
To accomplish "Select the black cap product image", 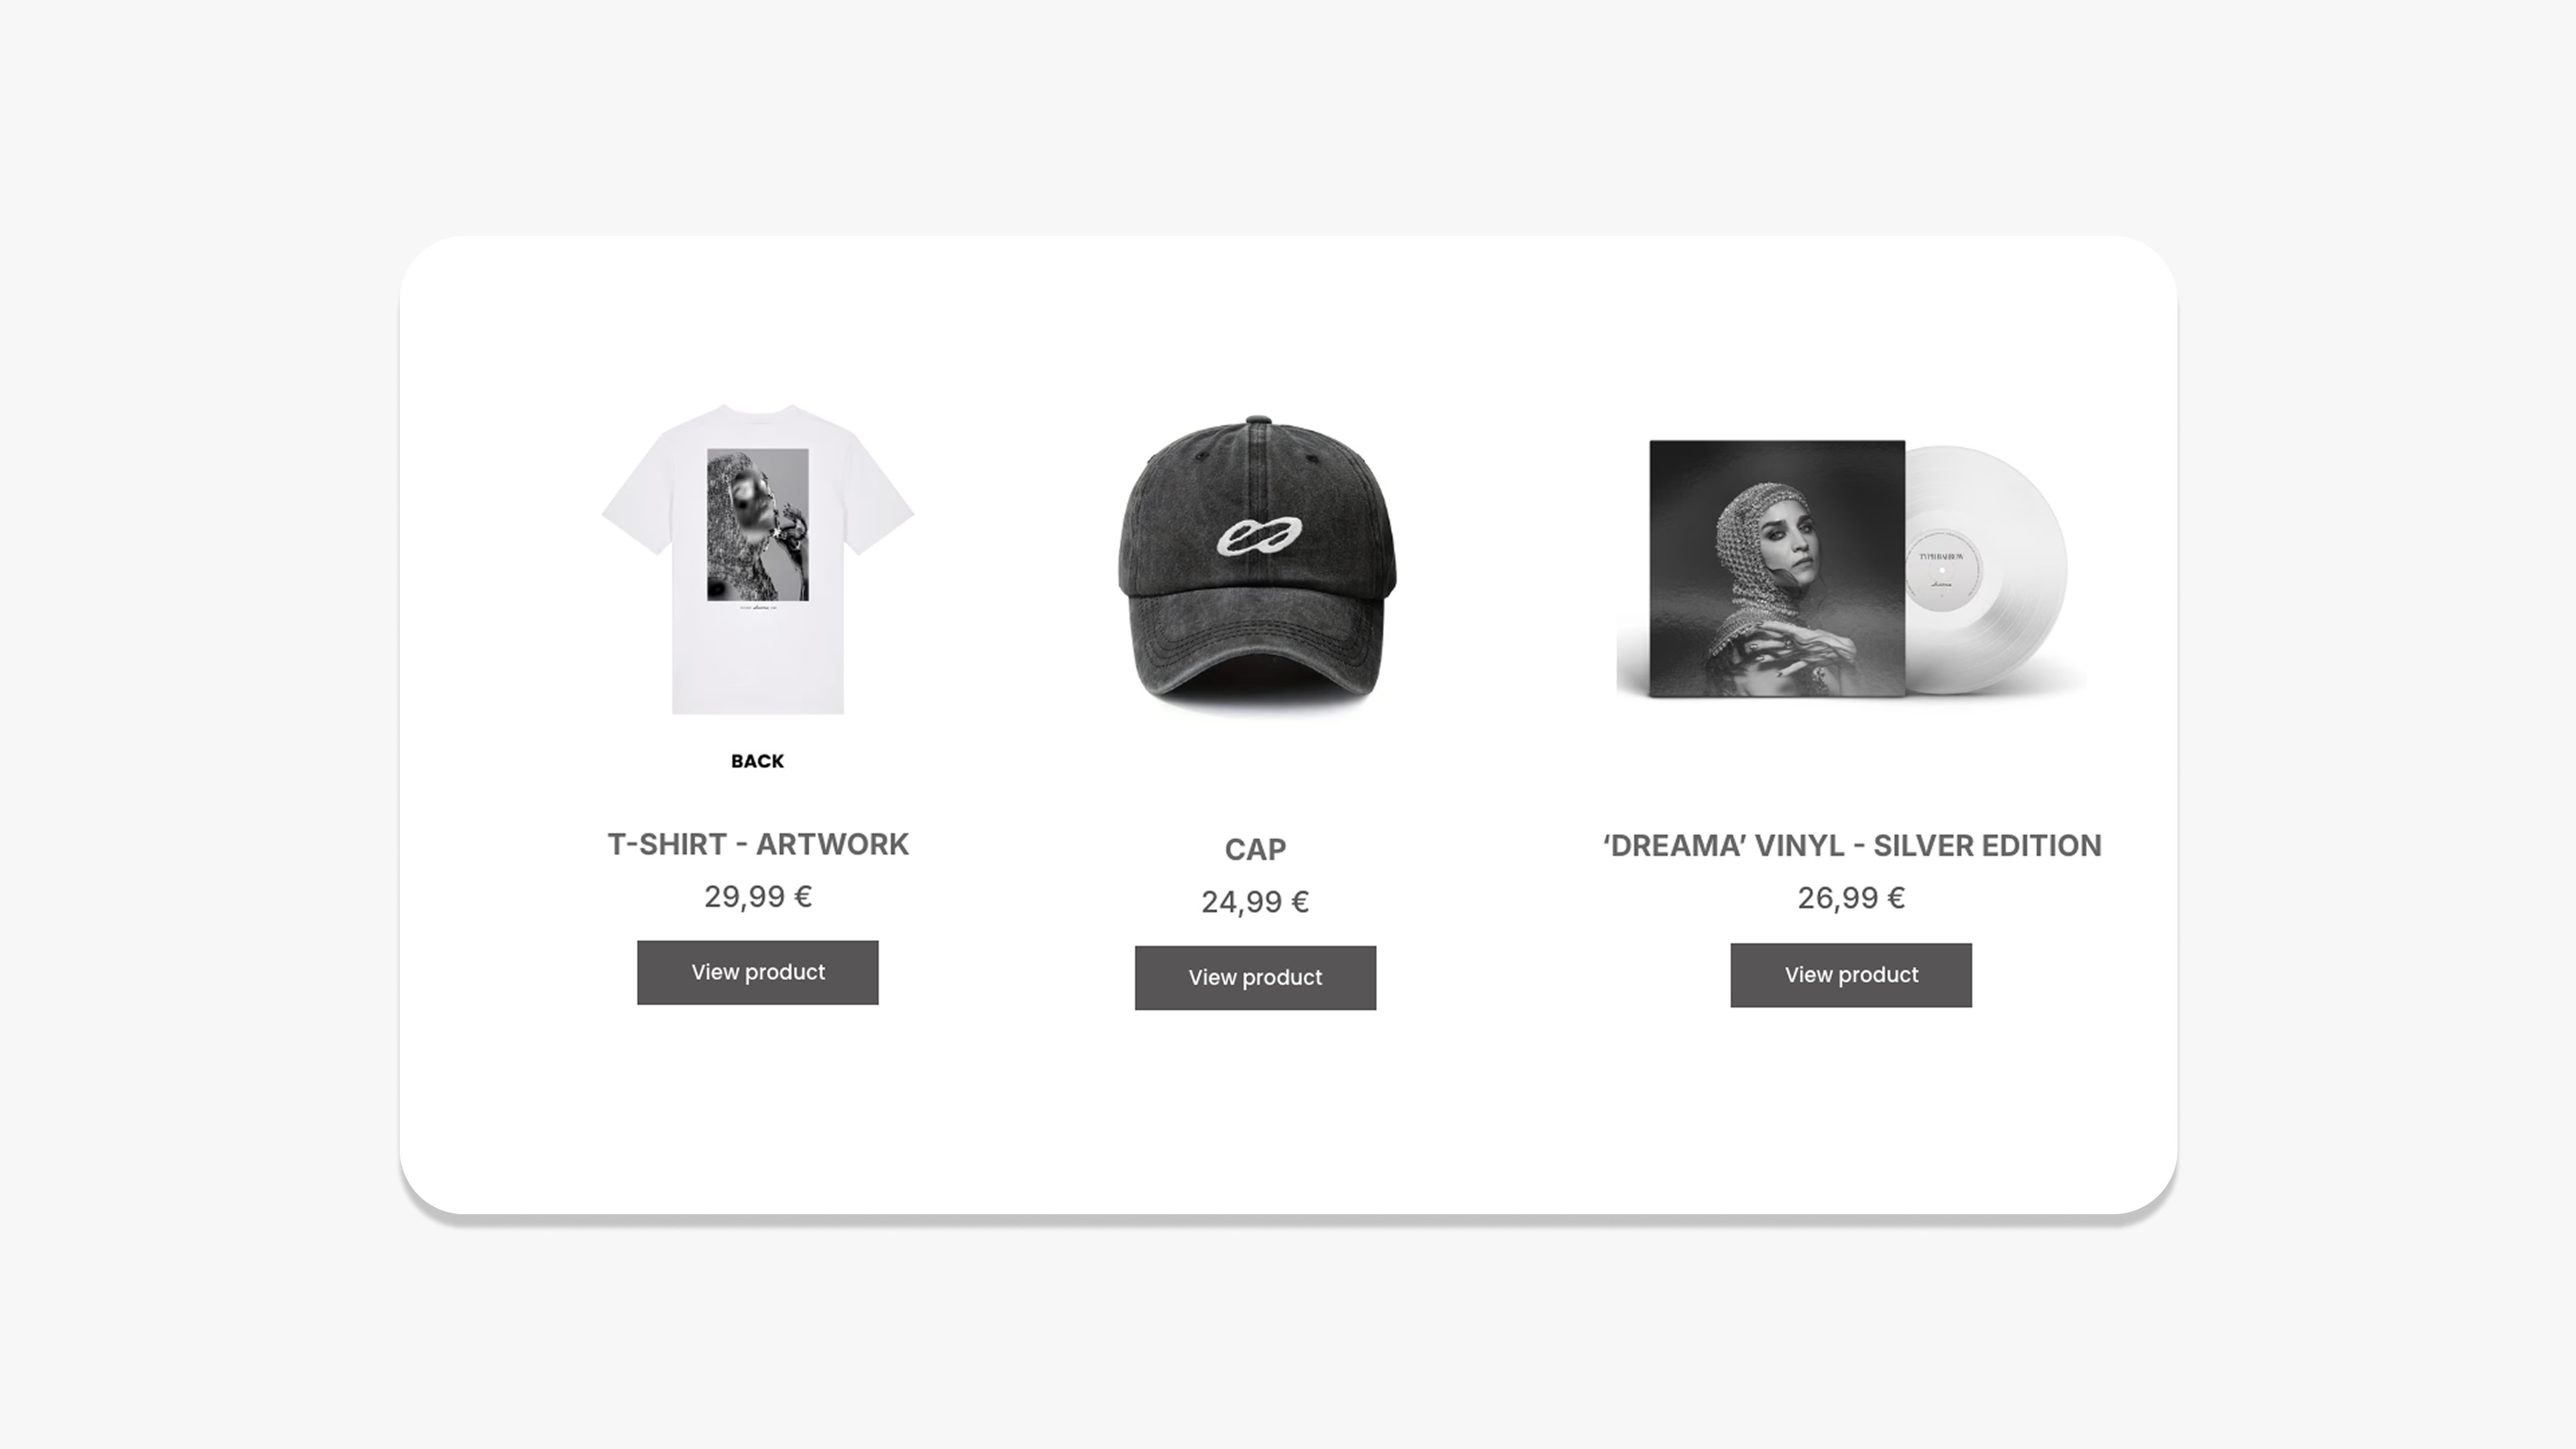I will tap(1256, 564).
